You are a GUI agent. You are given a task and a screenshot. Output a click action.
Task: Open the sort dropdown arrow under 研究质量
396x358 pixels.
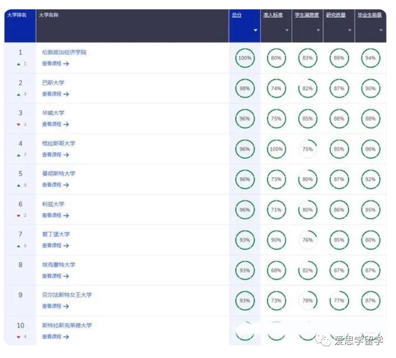point(350,30)
